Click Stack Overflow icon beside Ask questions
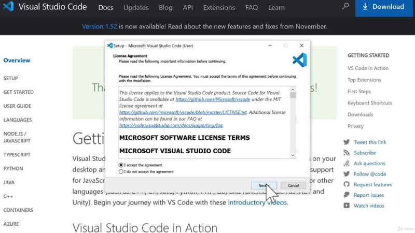This screenshot has width=415, height=233. 347,163
